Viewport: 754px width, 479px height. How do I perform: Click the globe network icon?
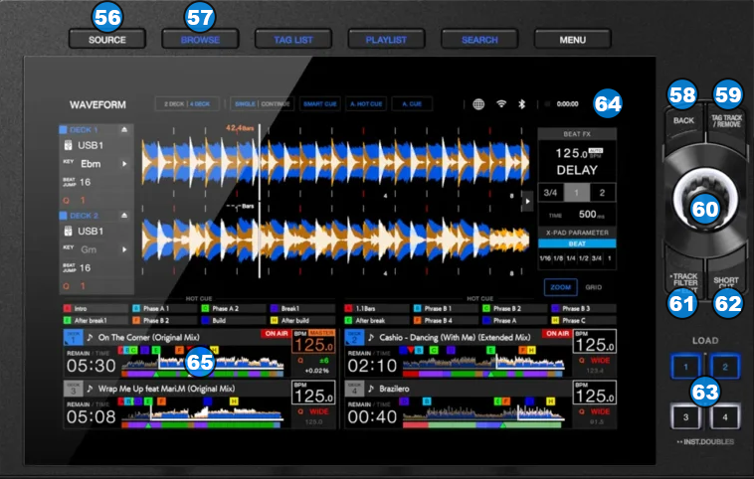coord(476,103)
